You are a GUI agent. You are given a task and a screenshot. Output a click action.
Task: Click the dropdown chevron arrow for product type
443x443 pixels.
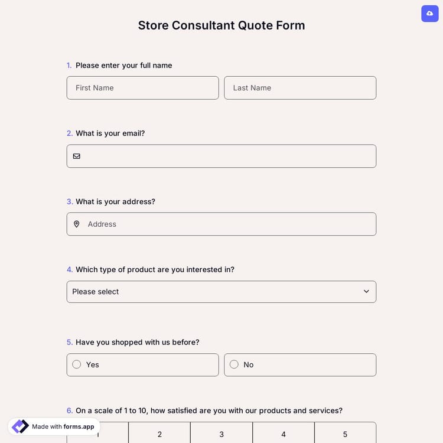point(366,292)
